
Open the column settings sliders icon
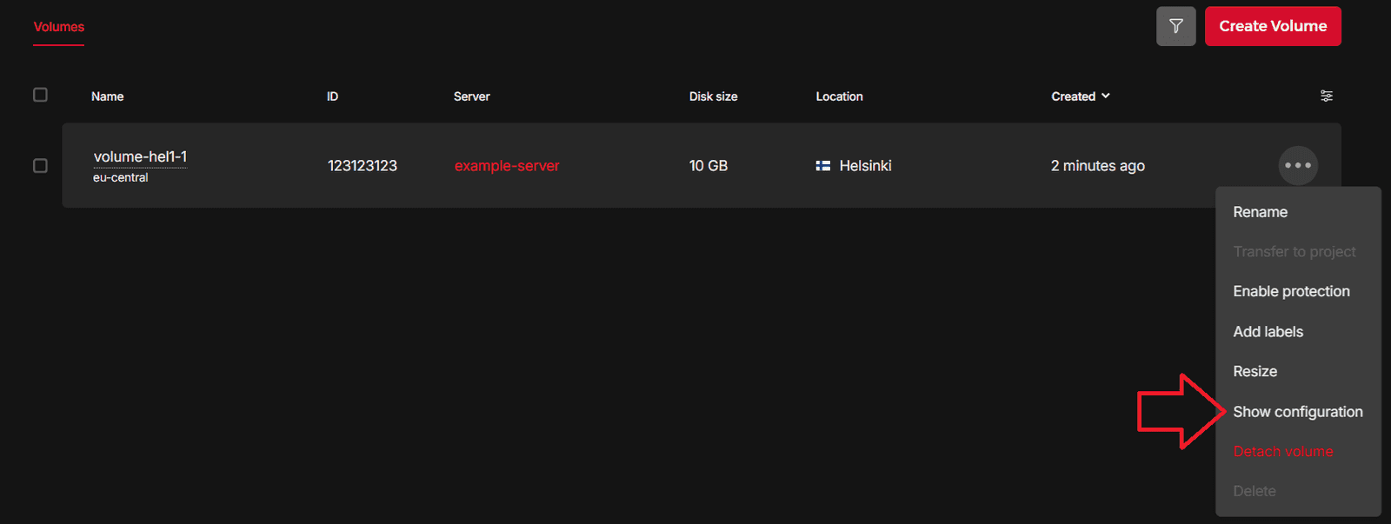point(1326,96)
